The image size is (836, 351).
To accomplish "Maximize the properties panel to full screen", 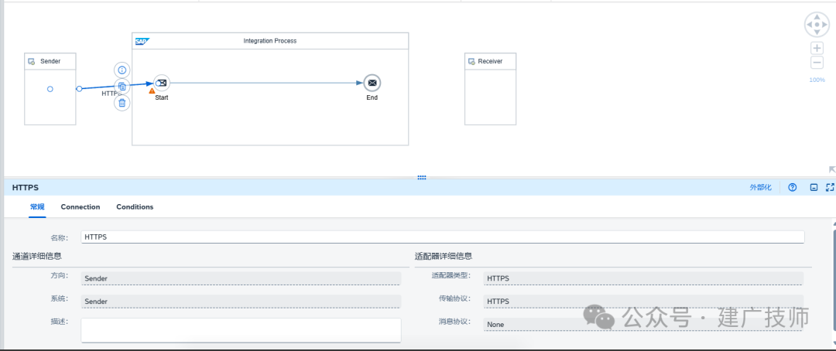I will click(830, 188).
